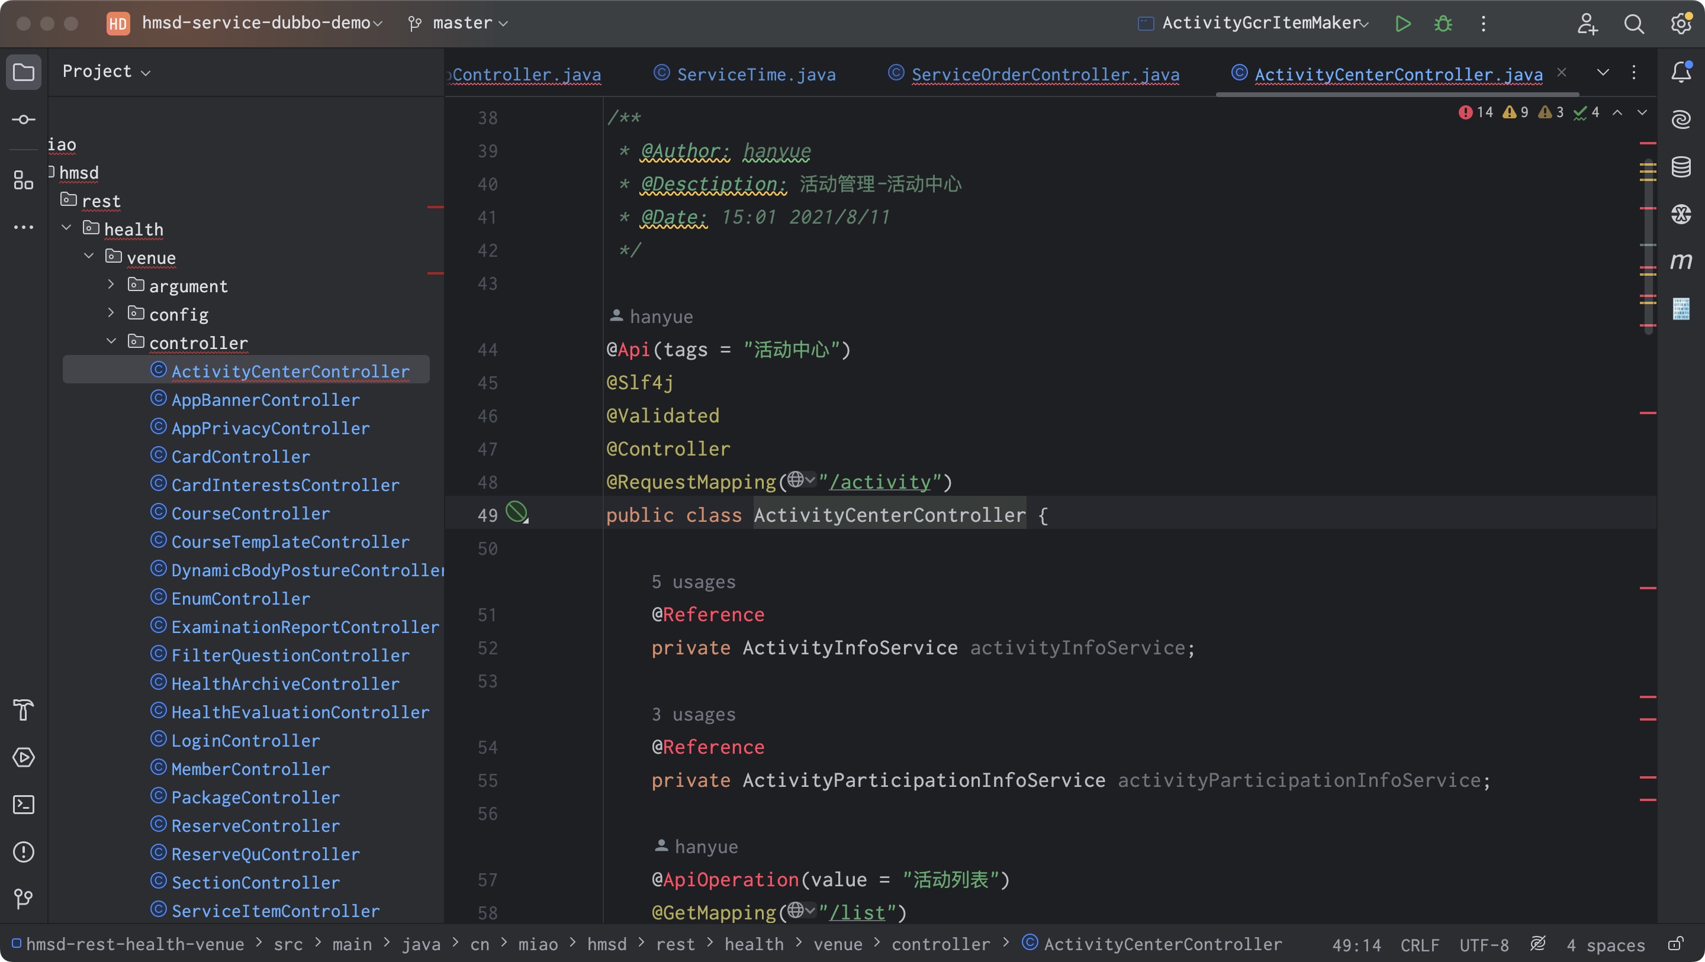Click the 14 errors indicator

(x=1475, y=112)
